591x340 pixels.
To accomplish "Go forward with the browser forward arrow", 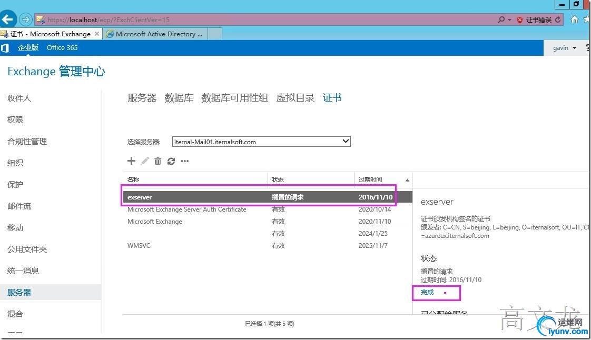I will (x=26, y=19).
